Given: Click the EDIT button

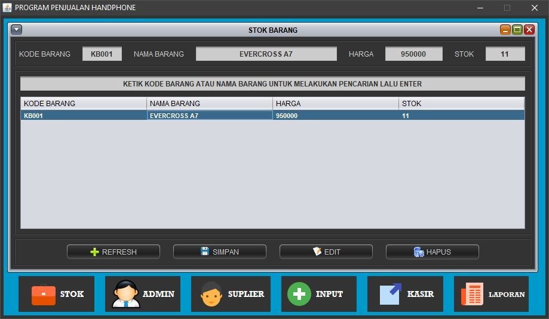Looking at the screenshot, I should click(326, 252).
